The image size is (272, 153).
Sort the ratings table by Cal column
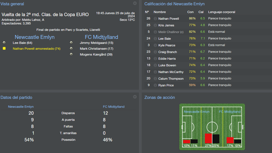[x=201, y=12]
